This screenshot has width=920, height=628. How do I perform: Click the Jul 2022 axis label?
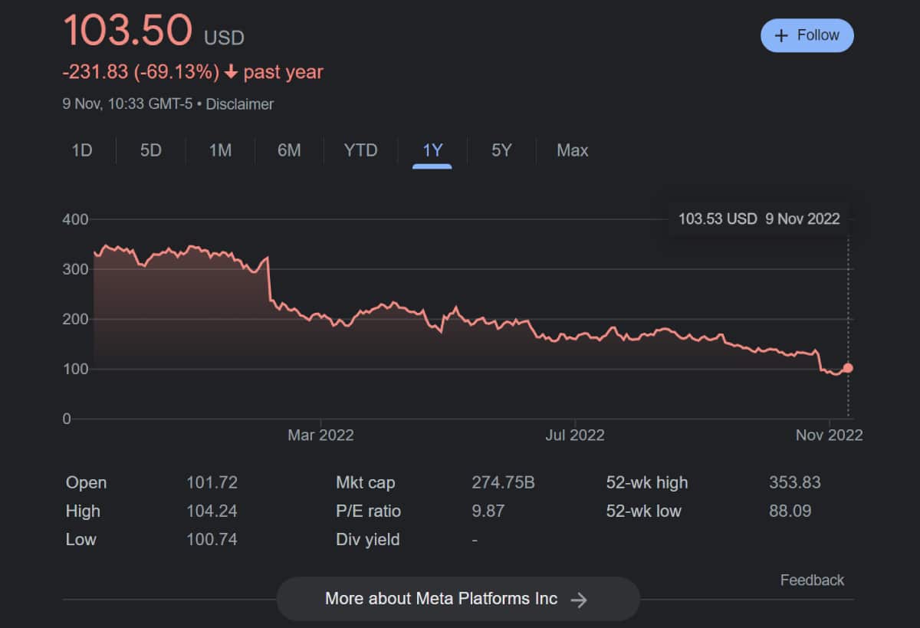(574, 436)
